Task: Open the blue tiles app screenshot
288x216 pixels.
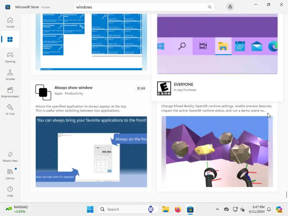Action: tap(91, 42)
